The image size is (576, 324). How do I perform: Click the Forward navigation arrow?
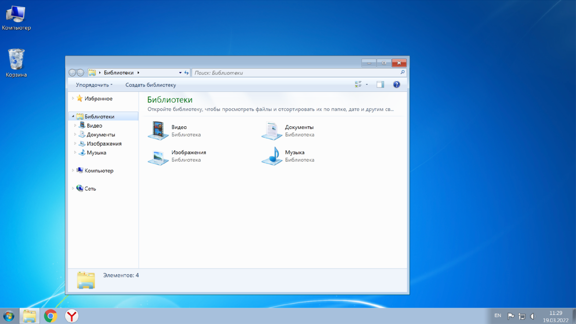(x=81, y=72)
